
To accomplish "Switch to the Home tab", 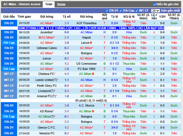I will tap(61, 4).
